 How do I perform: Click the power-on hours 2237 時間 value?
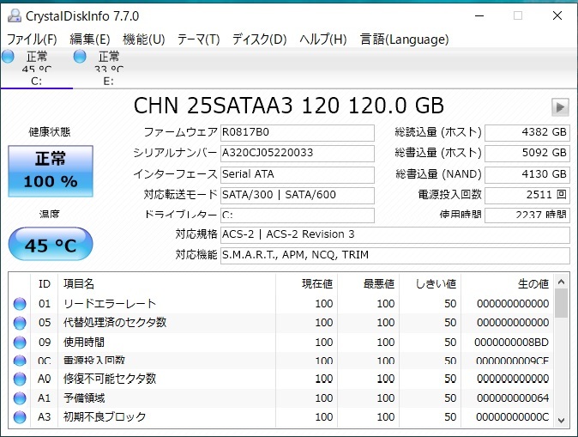[x=527, y=215]
